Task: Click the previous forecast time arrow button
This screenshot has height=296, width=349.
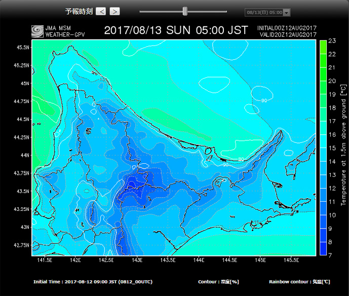Action: coord(101,11)
